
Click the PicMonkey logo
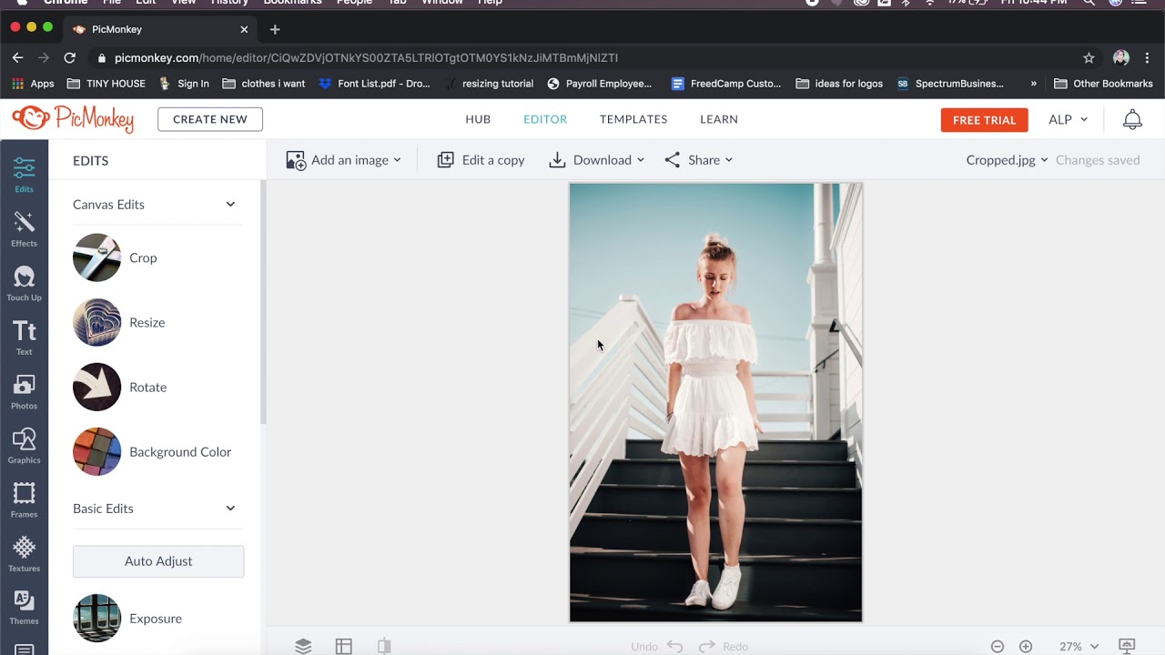[73, 118]
